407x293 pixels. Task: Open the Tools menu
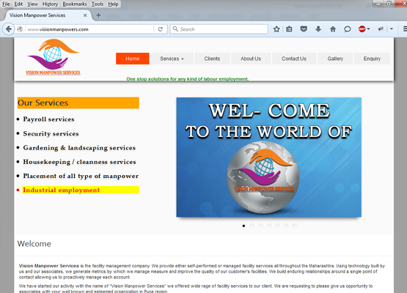click(98, 4)
